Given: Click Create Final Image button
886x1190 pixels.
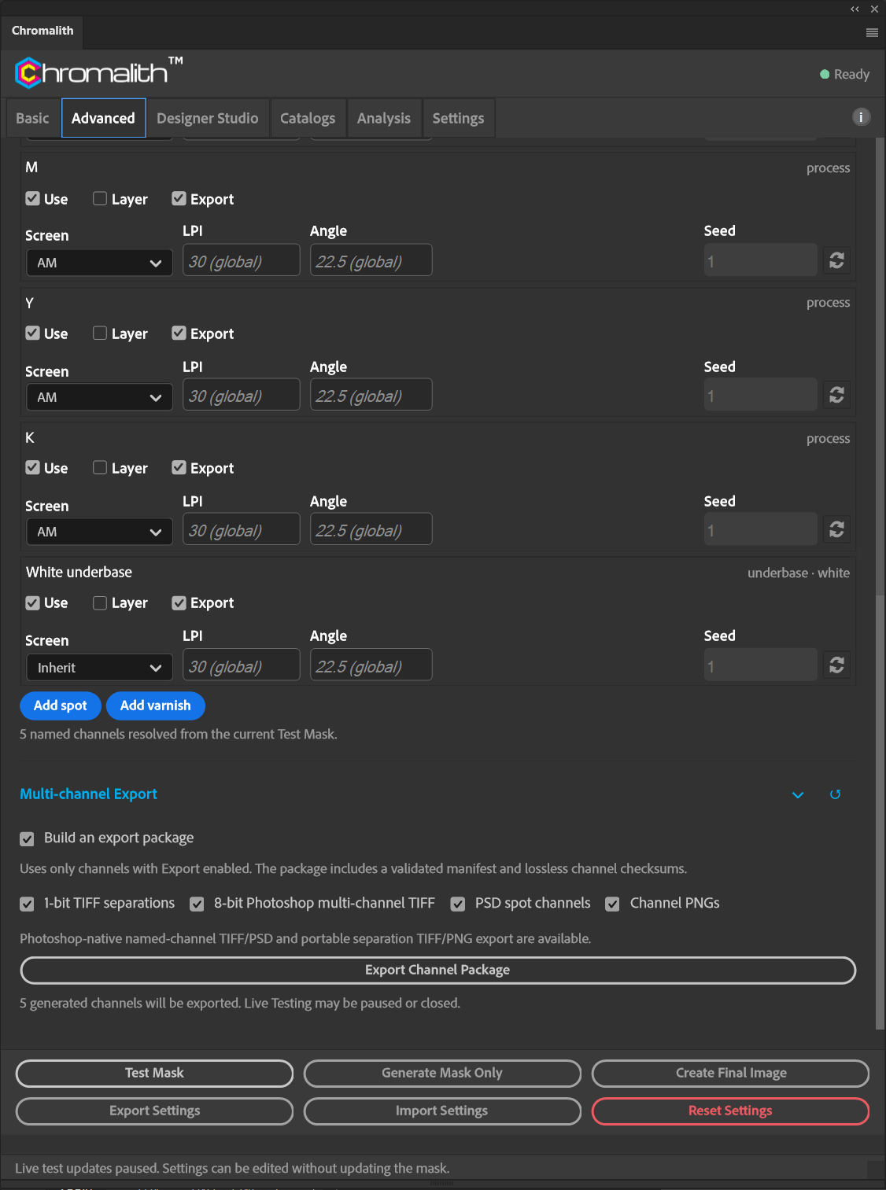Looking at the screenshot, I should pos(731,1073).
